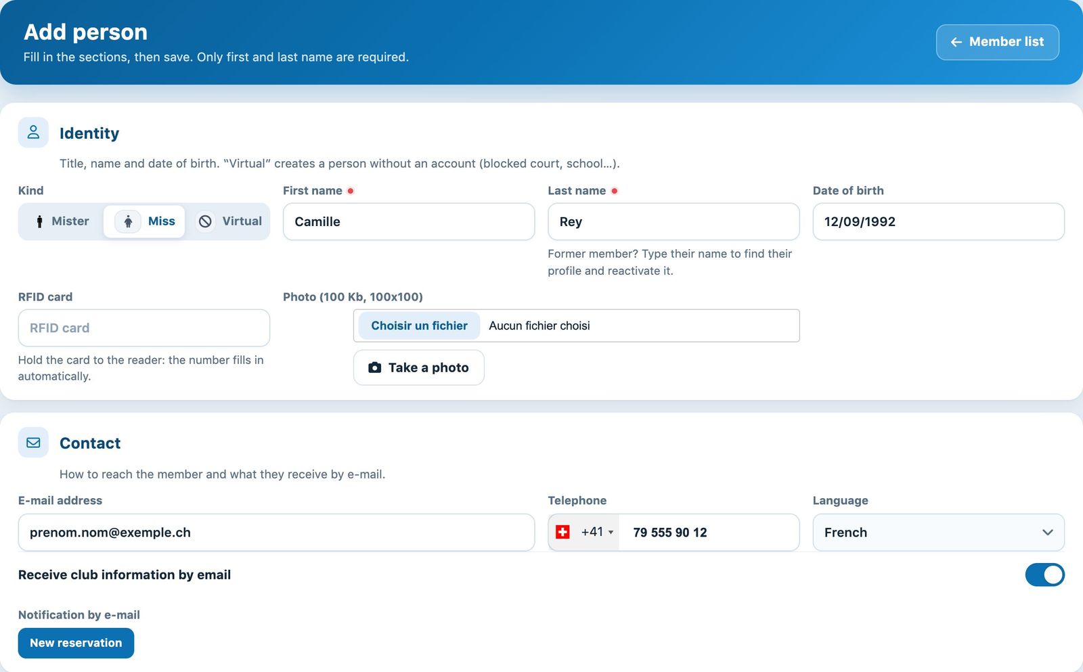Choose the Virtual person kind

coord(229,221)
